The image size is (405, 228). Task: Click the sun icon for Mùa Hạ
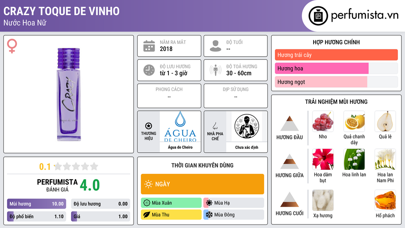(x=209, y=203)
